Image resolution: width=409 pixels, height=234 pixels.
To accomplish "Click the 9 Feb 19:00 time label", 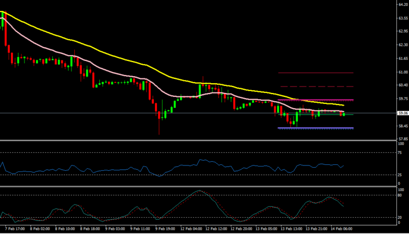I will 164,229.
